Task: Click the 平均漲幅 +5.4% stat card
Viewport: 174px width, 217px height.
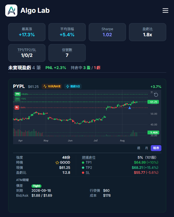Action: [x=67, y=32]
